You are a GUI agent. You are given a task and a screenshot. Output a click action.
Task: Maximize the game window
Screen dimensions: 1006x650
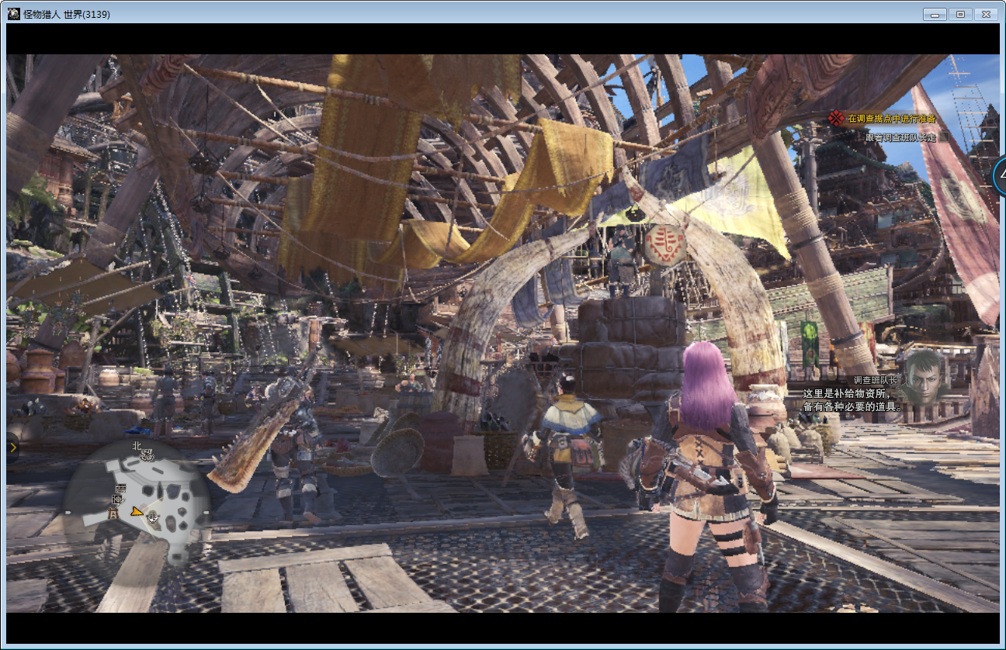point(960,14)
